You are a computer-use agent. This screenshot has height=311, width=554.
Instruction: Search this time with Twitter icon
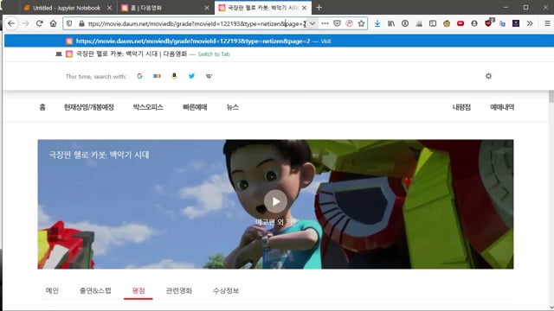[191, 76]
